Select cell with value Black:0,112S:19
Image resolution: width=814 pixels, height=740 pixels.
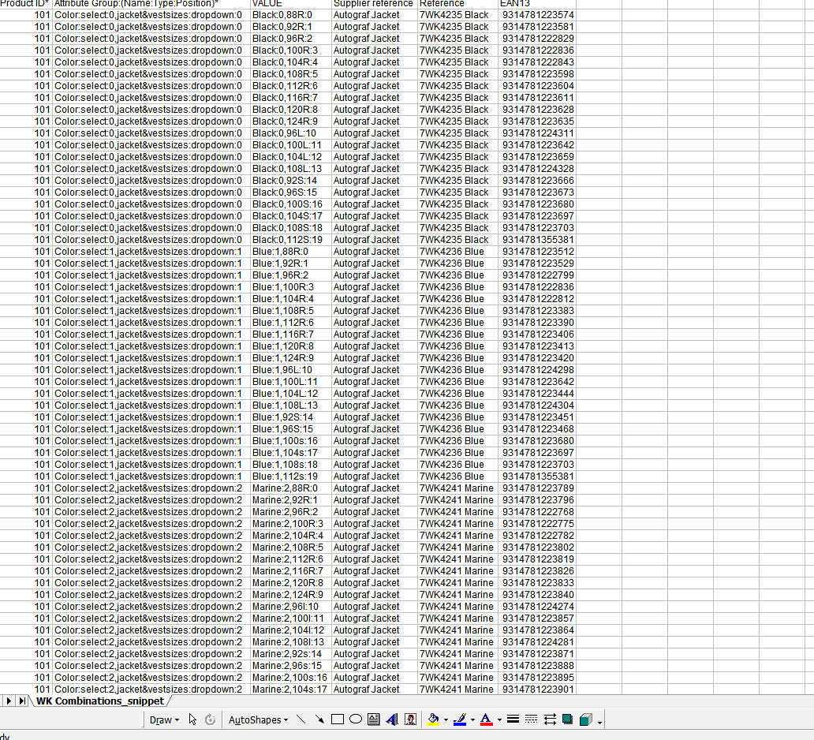coord(290,240)
